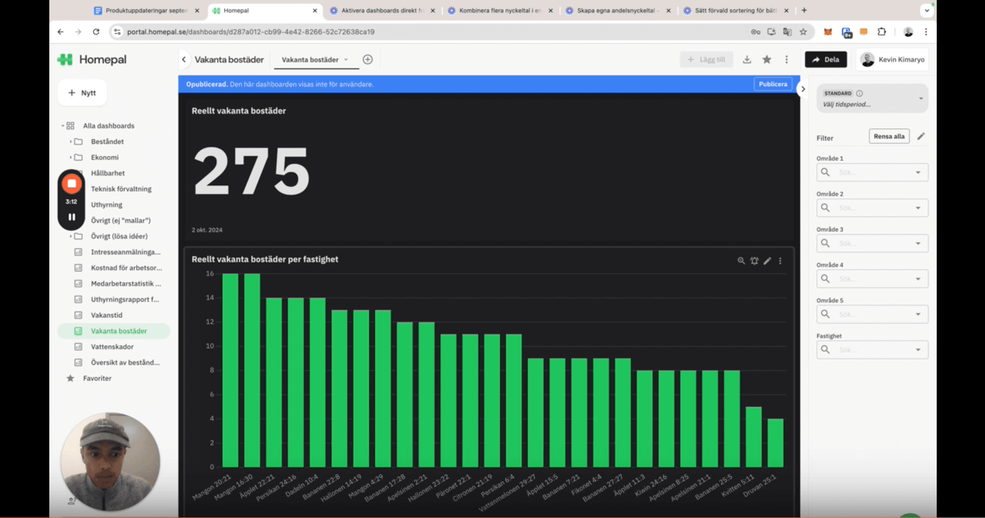Open the Vakanstid dashboard
The width and height of the screenshot is (985, 518).
click(107, 315)
